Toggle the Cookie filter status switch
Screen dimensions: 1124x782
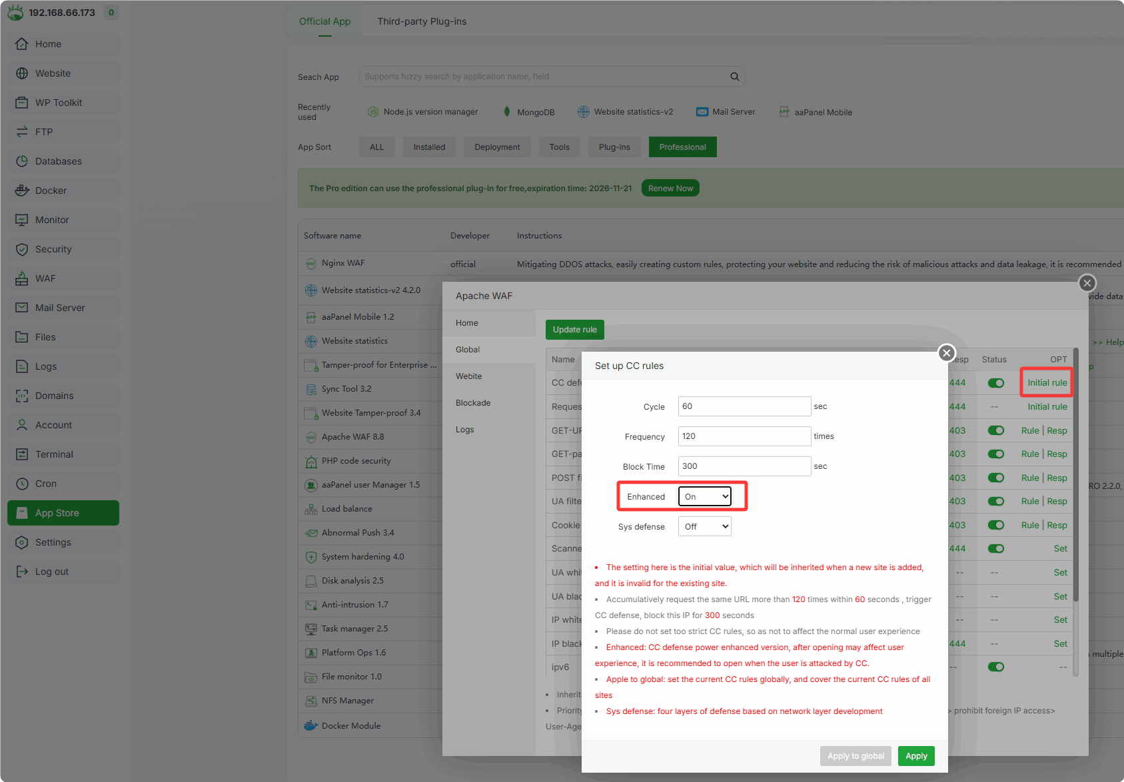click(x=996, y=525)
